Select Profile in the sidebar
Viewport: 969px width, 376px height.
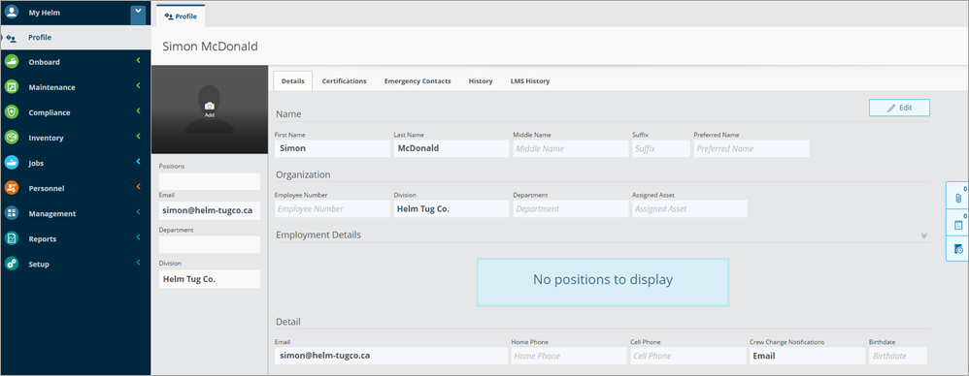coord(76,38)
